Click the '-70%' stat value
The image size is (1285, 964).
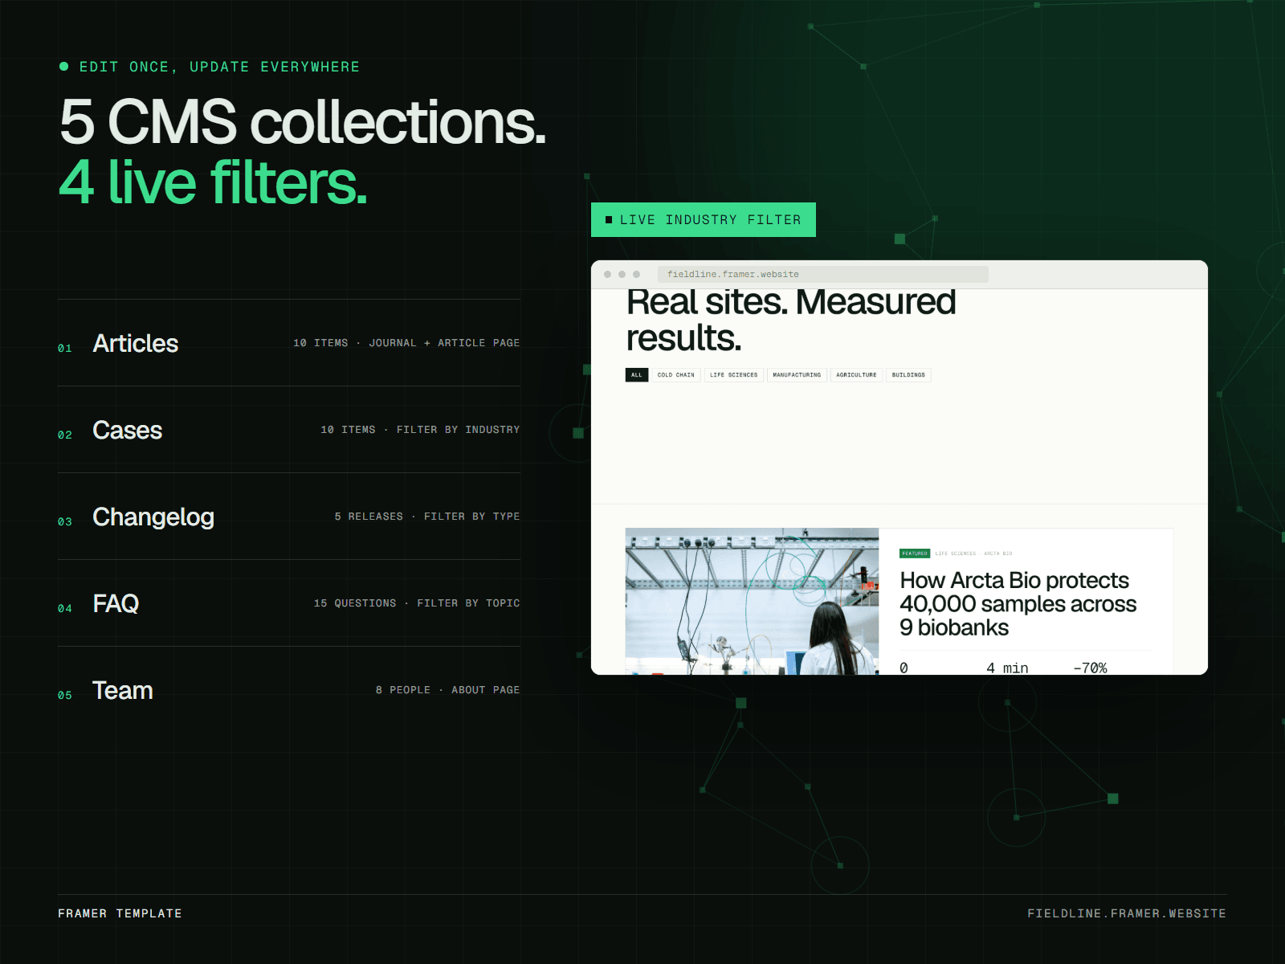click(1090, 668)
